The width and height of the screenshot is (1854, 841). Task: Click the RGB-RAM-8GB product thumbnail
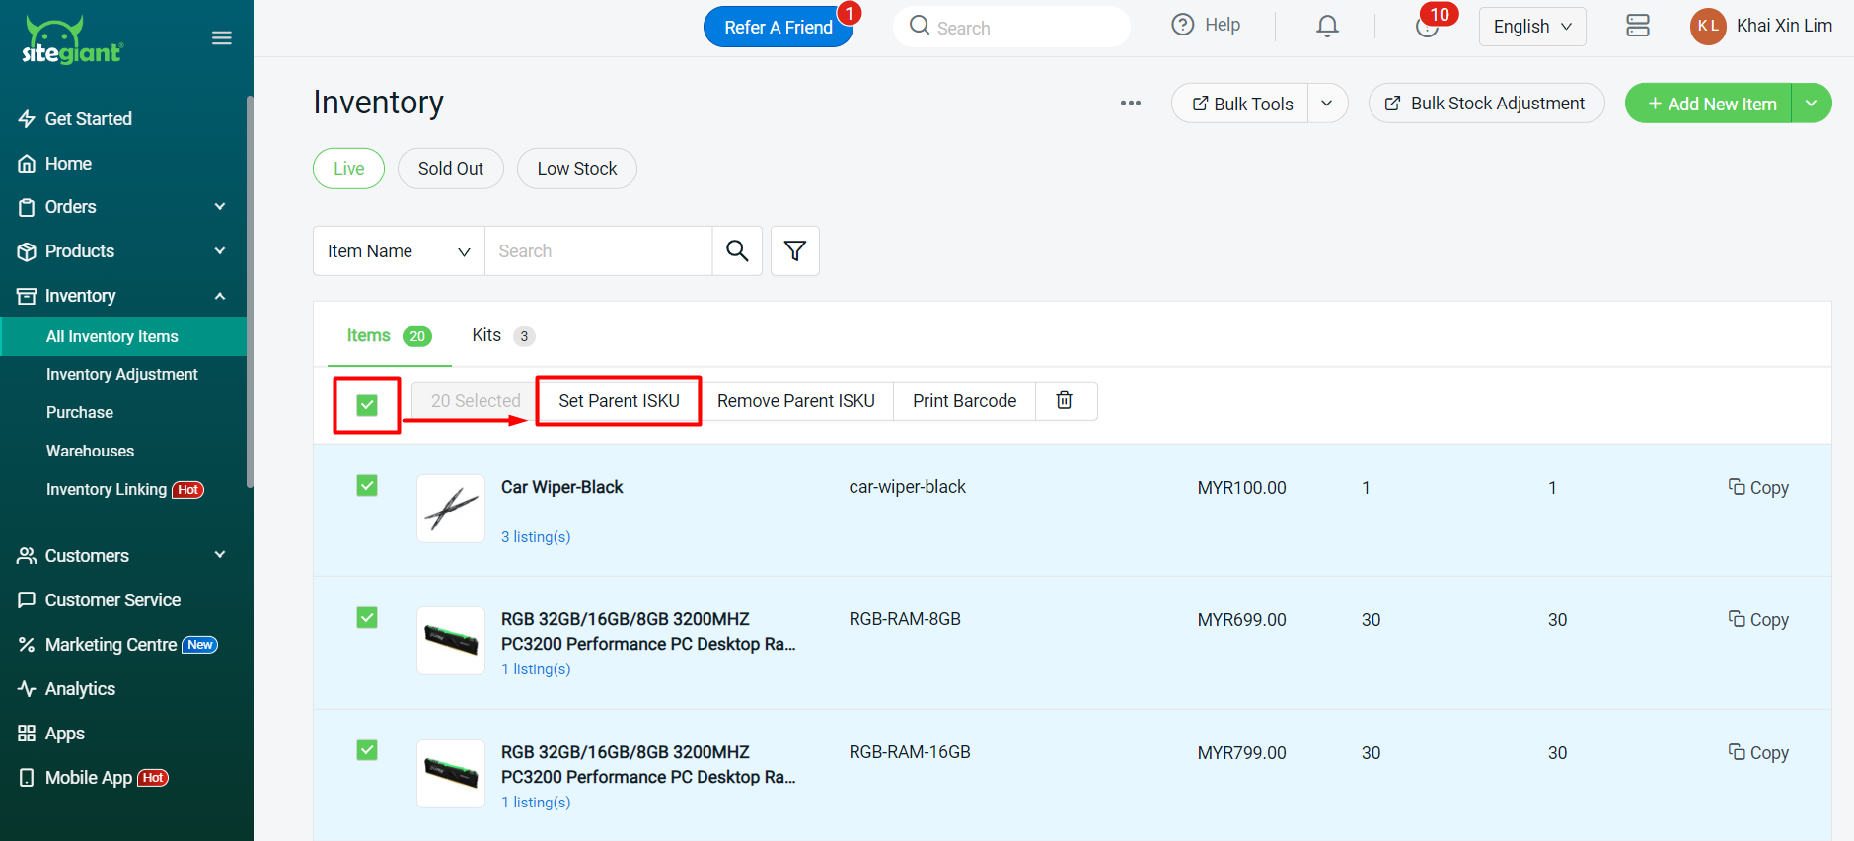point(451,641)
